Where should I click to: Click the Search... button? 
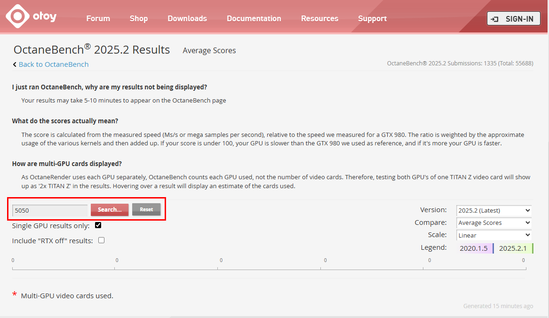(110, 209)
